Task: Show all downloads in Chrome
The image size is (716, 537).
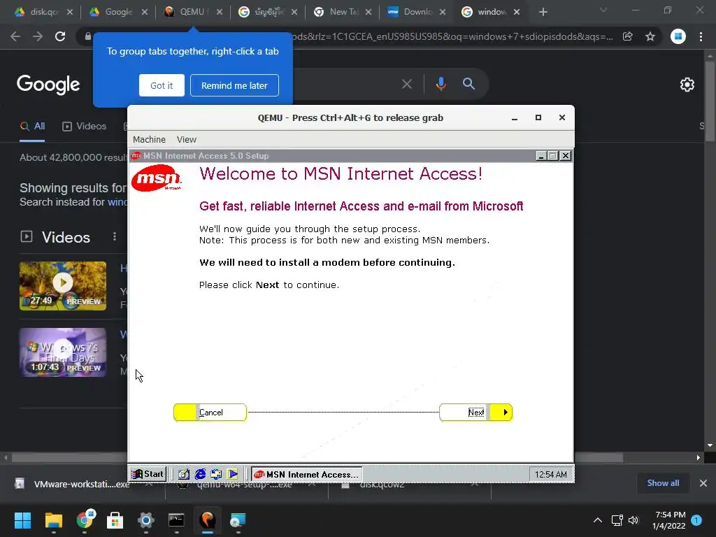Action: point(663,483)
